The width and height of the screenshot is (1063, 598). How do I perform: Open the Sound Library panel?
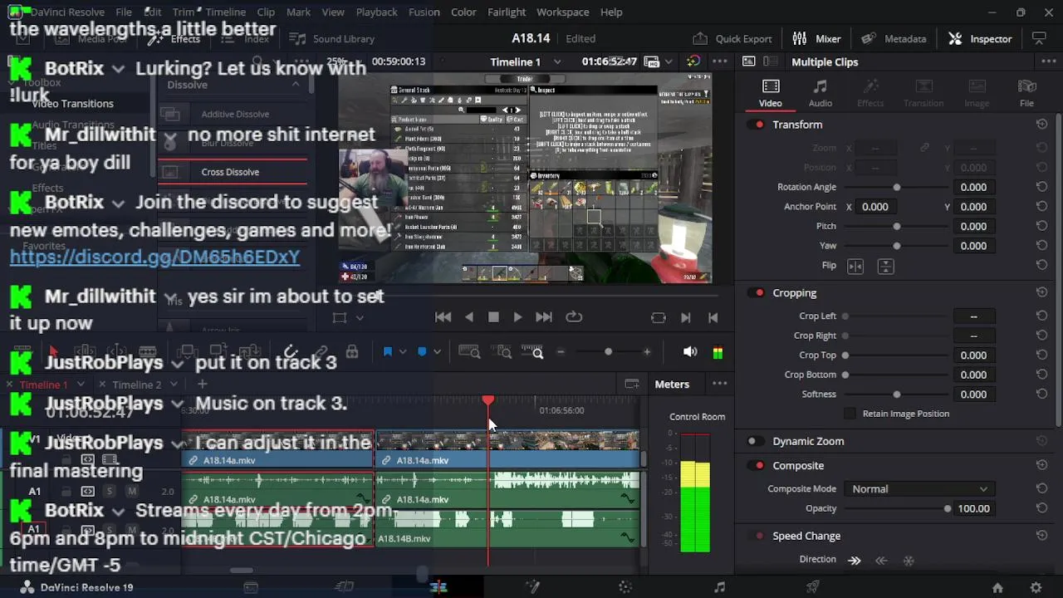tap(333, 38)
